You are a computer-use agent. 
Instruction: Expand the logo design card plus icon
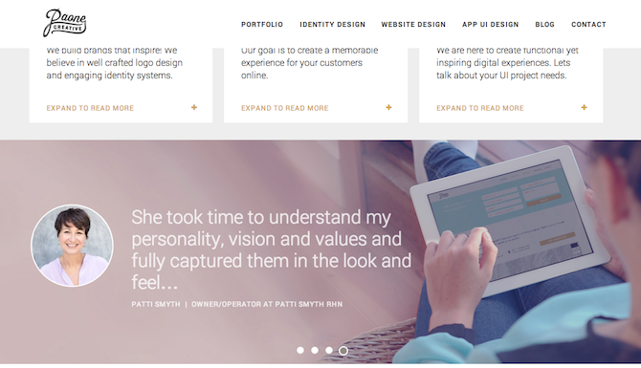pyautogui.click(x=194, y=107)
